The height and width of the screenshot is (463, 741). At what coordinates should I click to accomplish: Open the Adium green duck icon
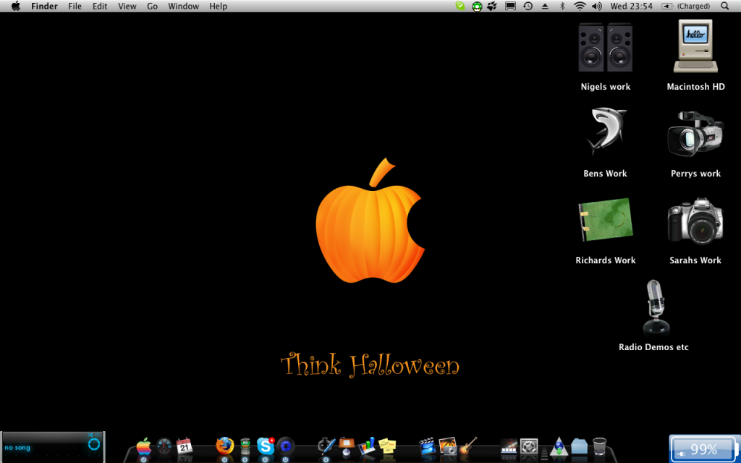245,446
